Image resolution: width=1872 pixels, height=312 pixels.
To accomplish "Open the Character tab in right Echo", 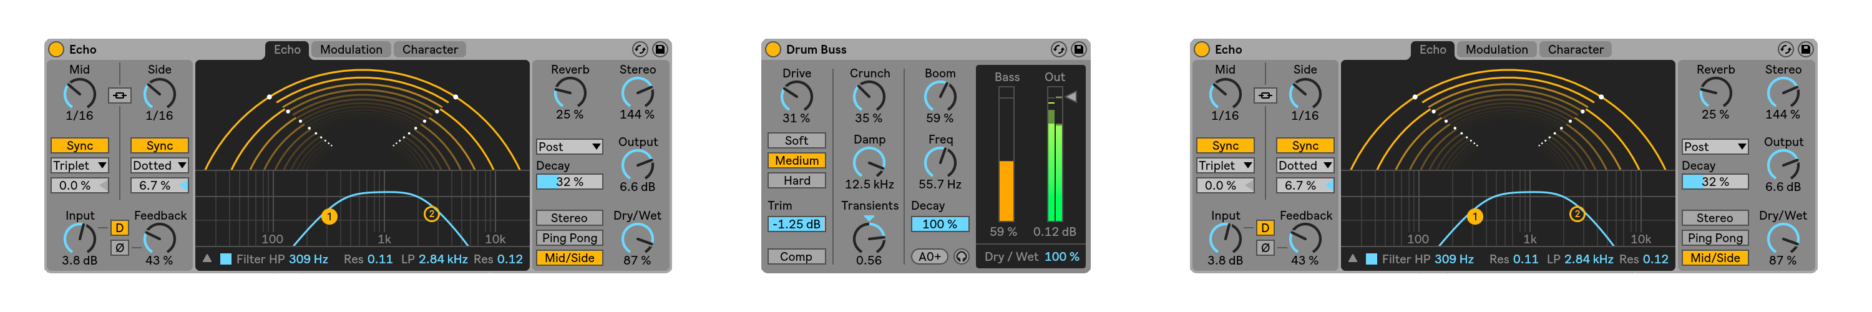I will 1575,49.
